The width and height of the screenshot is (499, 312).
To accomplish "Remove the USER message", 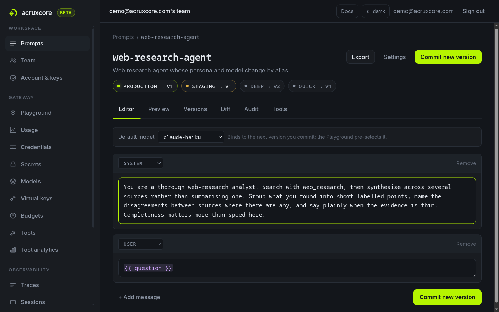I will (466, 244).
